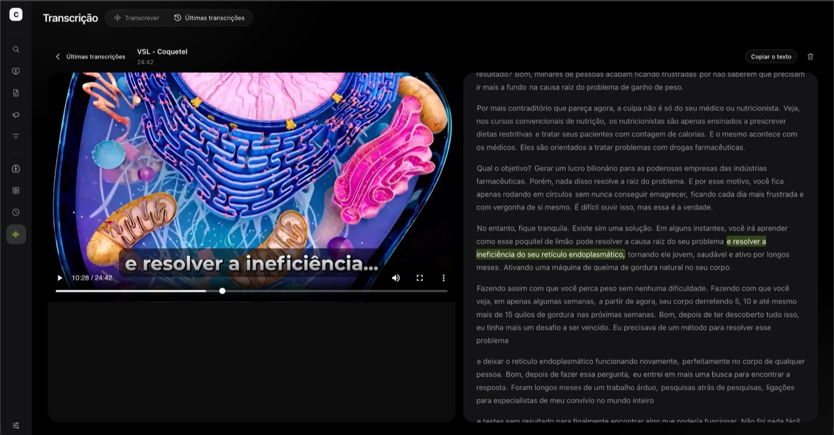Image resolution: width=834 pixels, height=435 pixels.
Task: Play the video
Action: click(60, 278)
